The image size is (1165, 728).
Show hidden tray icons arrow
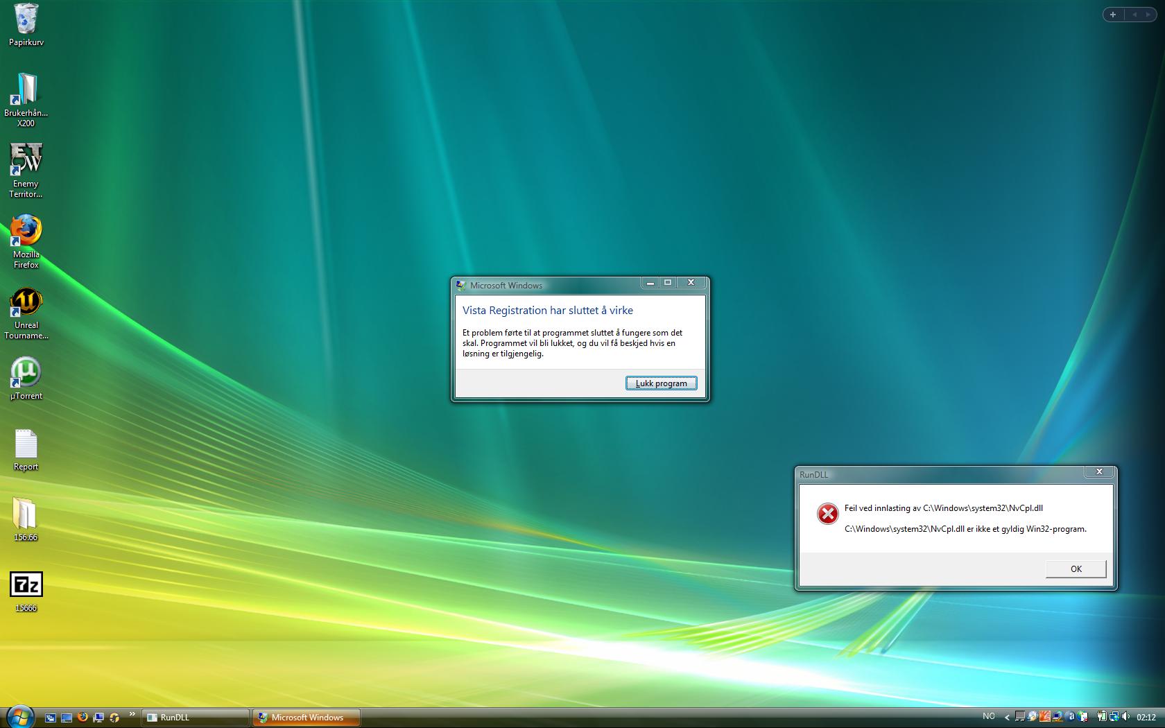[x=1007, y=718]
